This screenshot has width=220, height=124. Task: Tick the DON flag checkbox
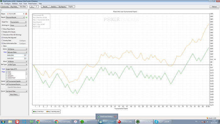coord(7,74)
